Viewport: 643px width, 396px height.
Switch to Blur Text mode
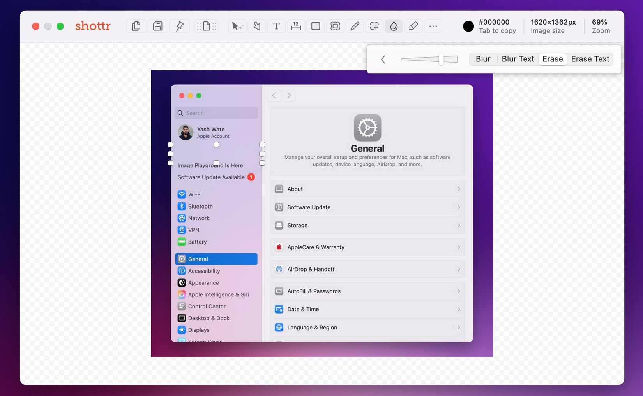[518, 59]
